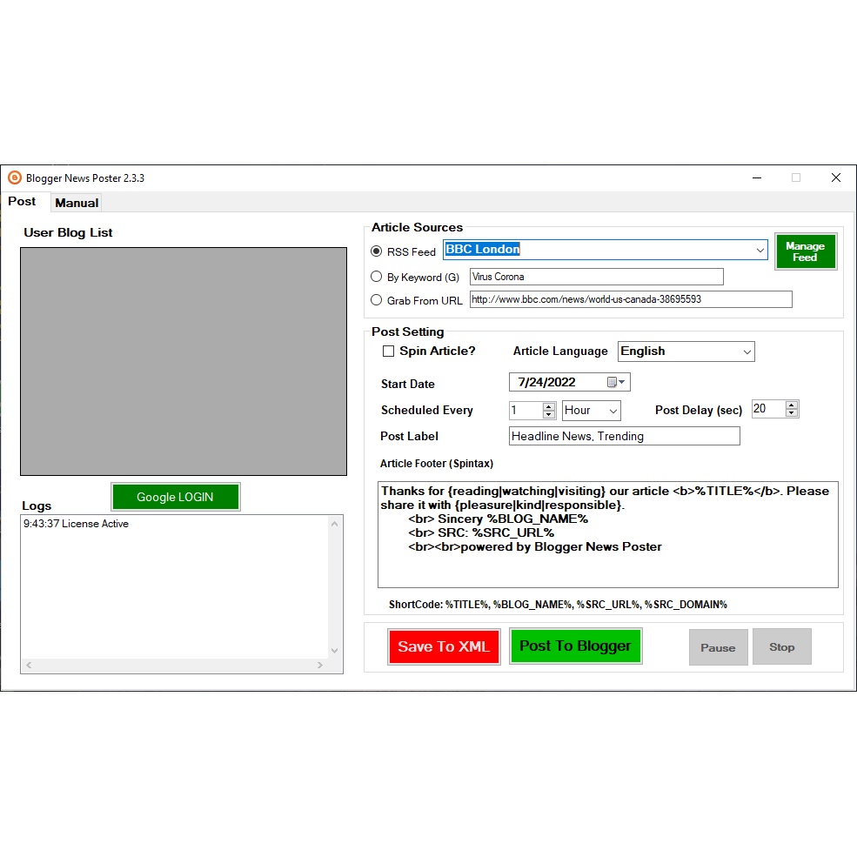Click the Google LOGIN button
The image size is (857, 857).
(x=175, y=497)
